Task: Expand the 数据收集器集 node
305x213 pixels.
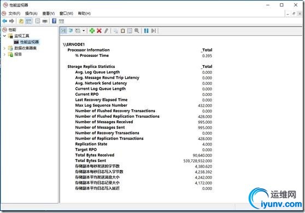Action: pos(4,48)
